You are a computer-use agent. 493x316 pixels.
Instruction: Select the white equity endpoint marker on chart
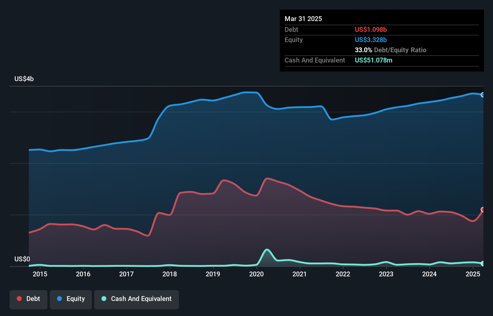483,95
